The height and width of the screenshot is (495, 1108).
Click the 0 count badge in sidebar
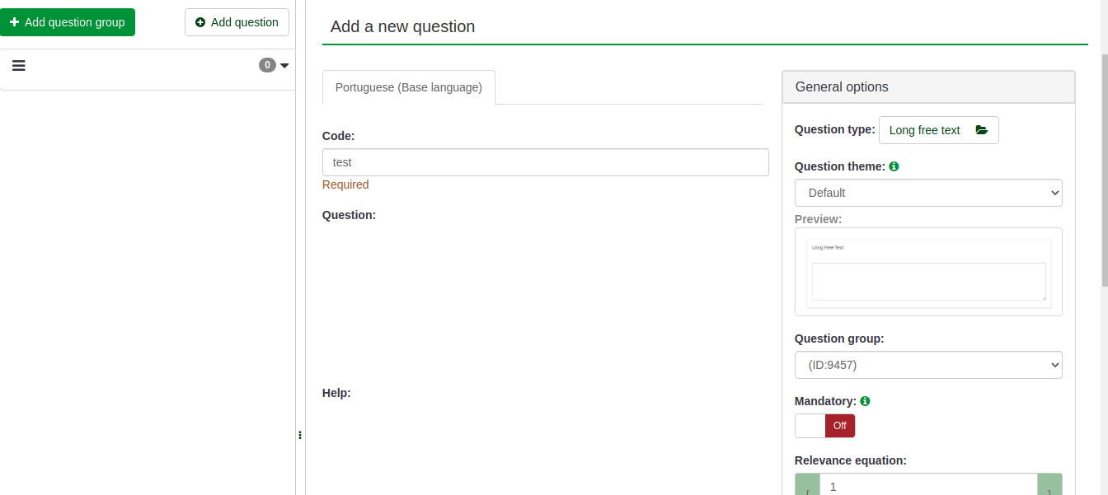(267, 65)
